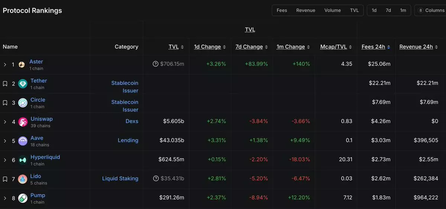
Task: Open the Liquid Staking category link
Action: [120, 179]
